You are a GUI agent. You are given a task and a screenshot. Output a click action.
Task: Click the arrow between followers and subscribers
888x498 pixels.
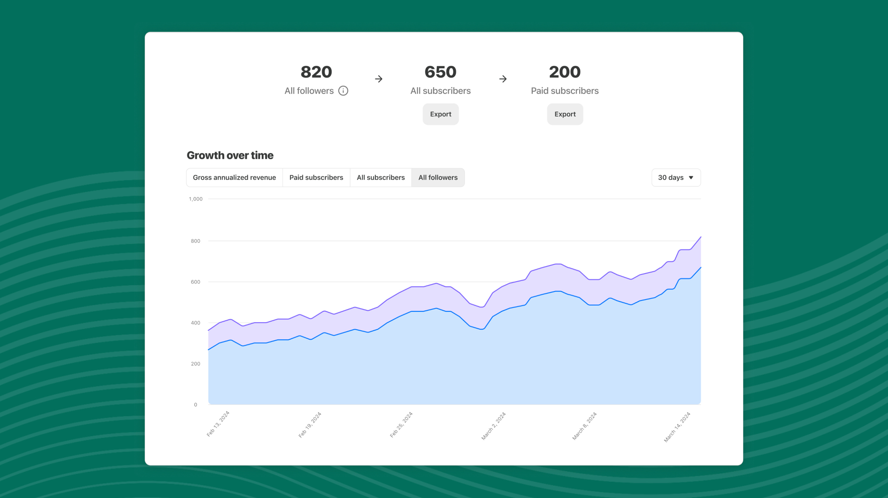pyautogui.click(x=379, y=79)
